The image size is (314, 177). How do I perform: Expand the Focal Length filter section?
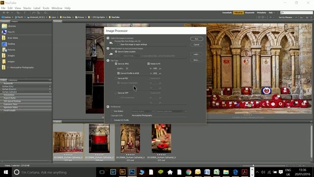pos(26,110)
